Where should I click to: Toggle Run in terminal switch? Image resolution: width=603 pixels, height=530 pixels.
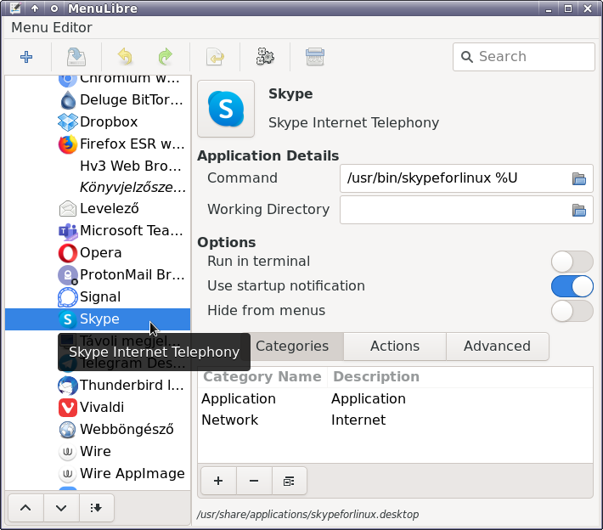click(572, 262)
